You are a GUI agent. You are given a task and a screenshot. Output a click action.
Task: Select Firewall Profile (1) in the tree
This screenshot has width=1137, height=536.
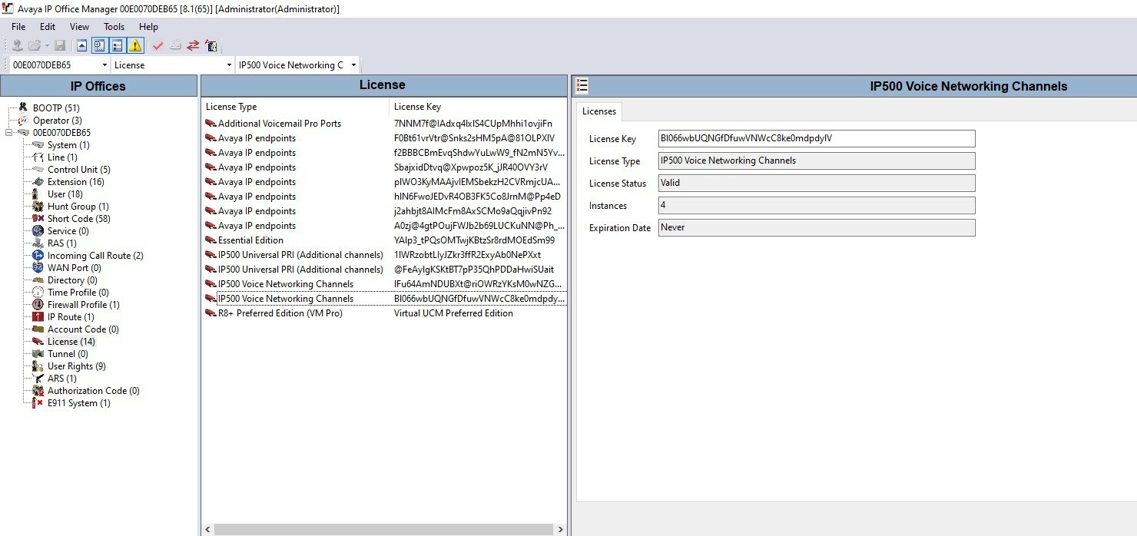pos(84,305)
